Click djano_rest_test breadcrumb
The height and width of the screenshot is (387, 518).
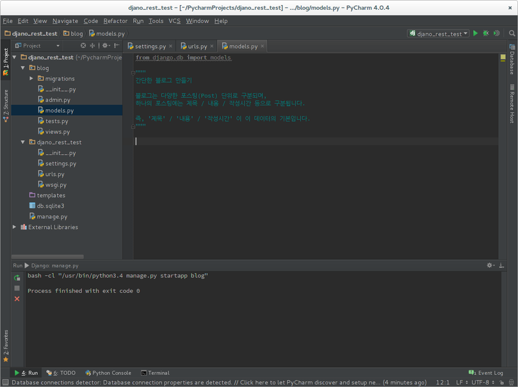pyautogui.click(x=31, y=33)
